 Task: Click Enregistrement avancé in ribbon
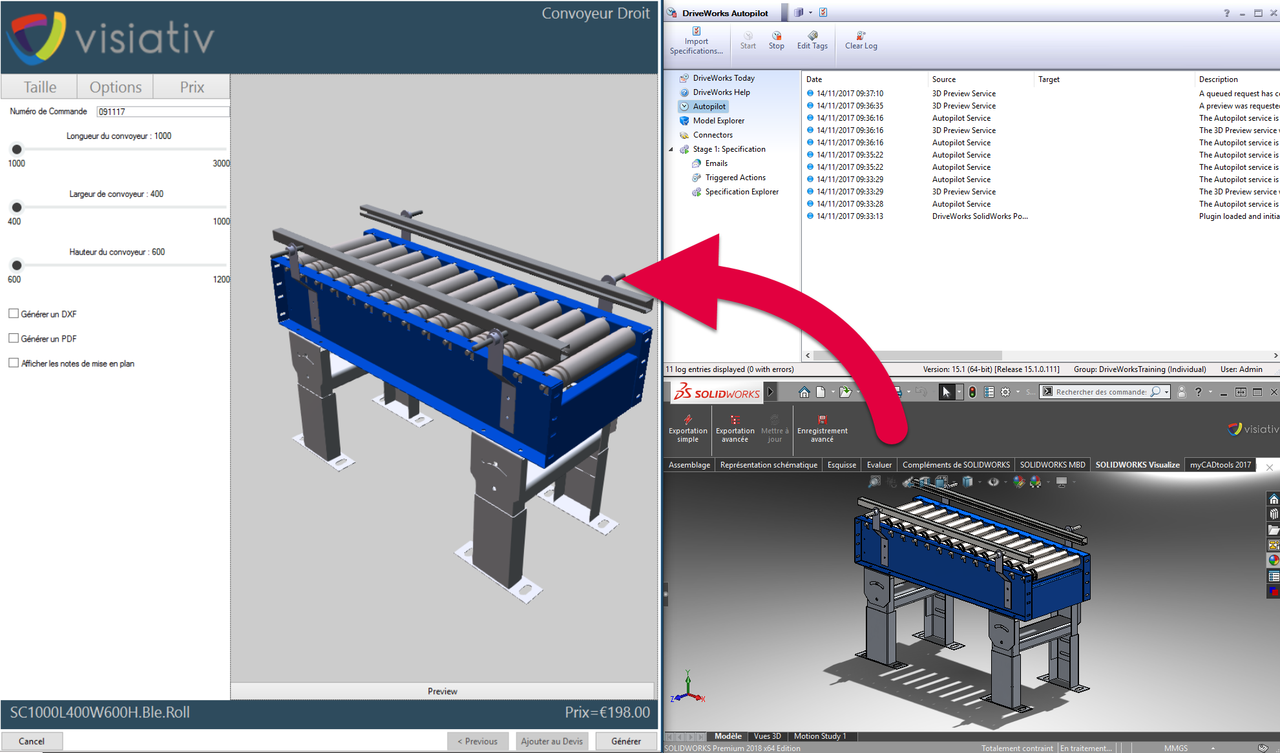coord(822,429)
